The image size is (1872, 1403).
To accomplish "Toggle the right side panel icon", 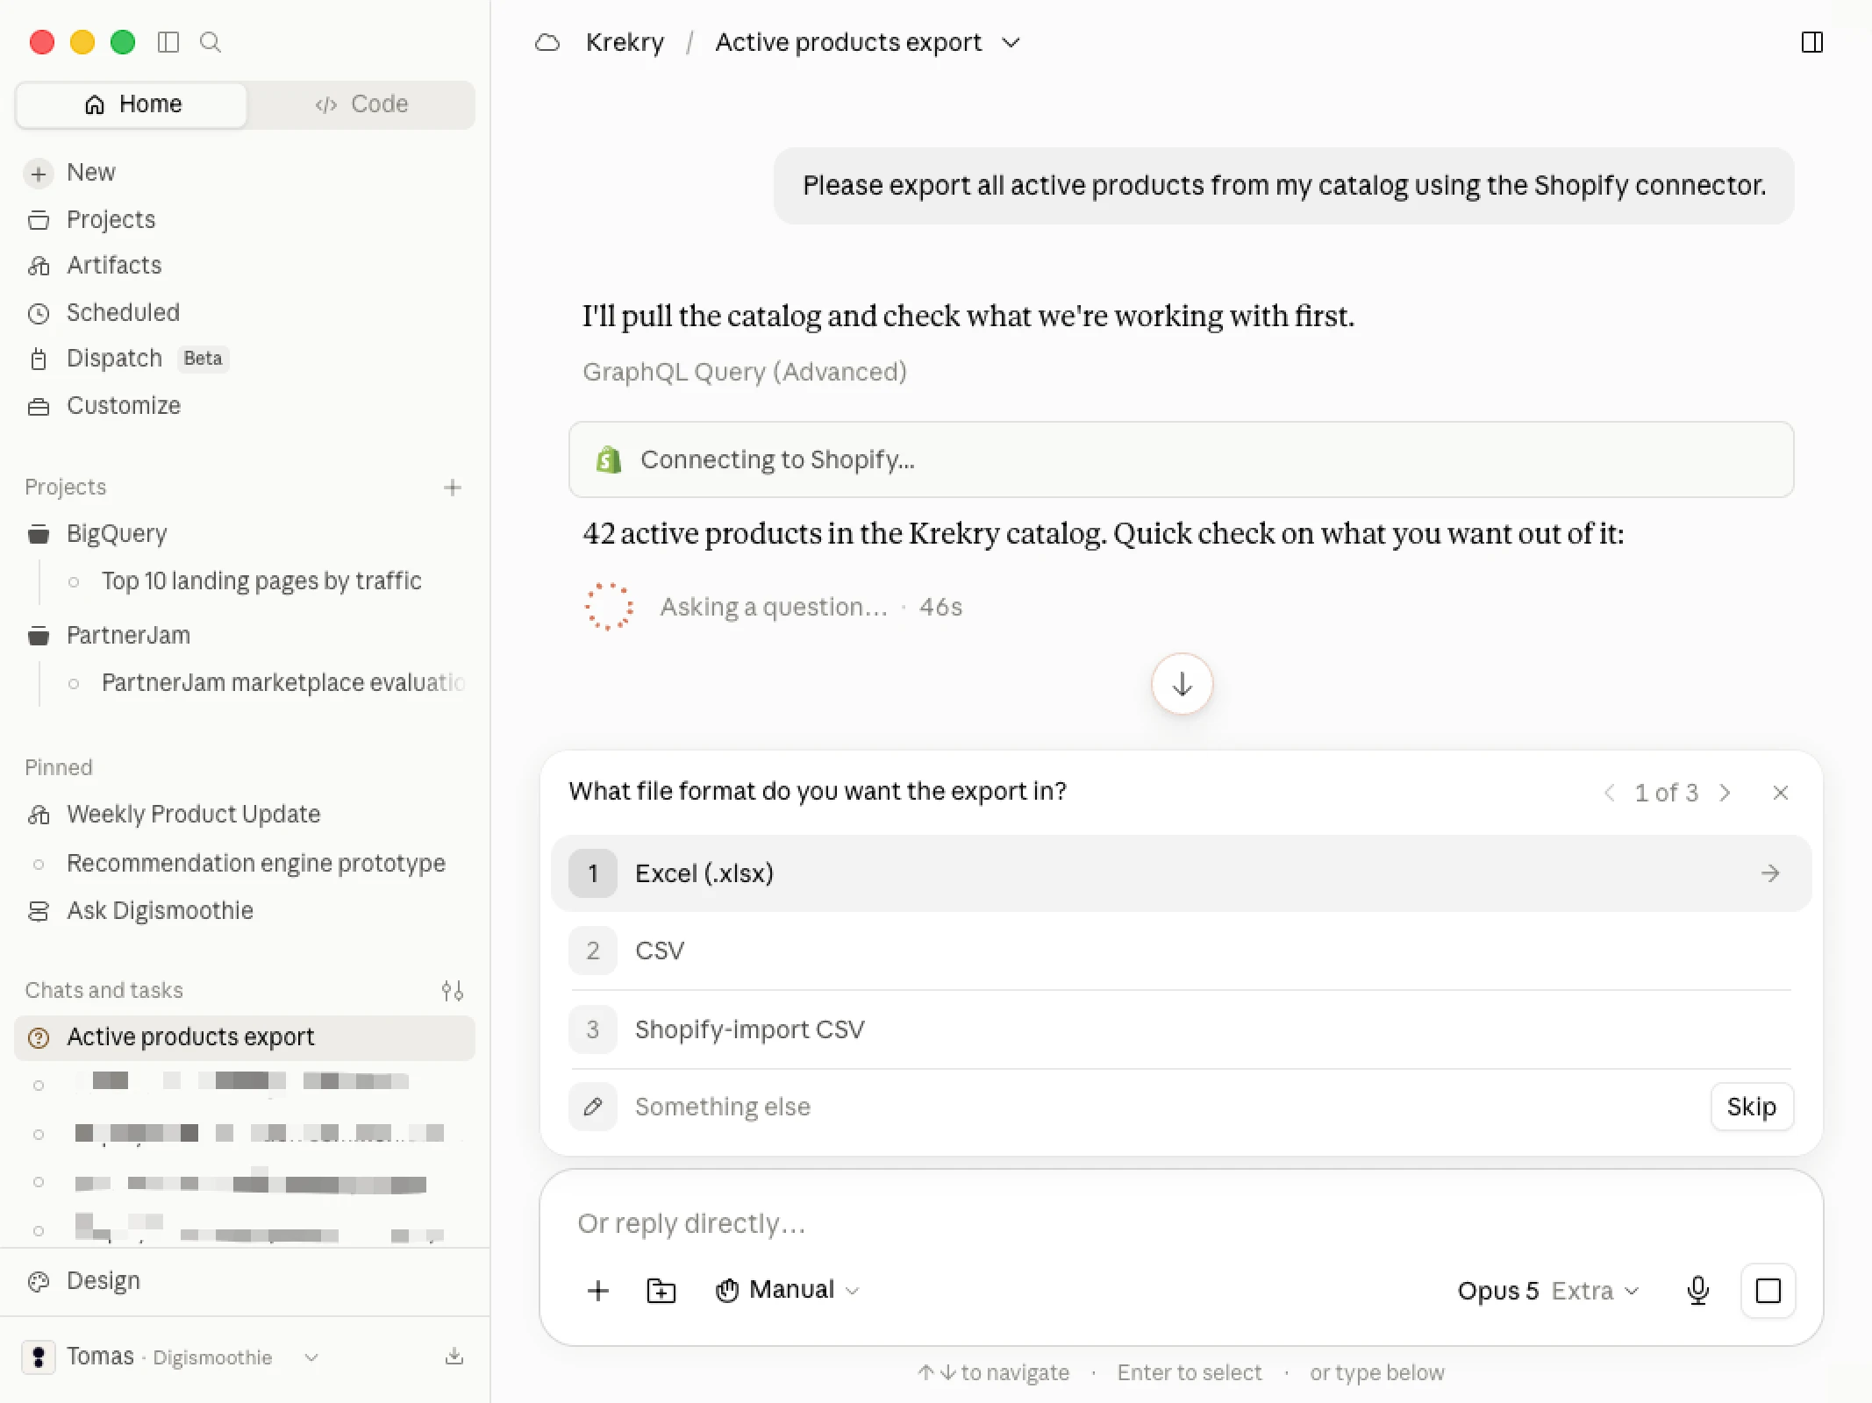I will click(x=1811, y=42).
